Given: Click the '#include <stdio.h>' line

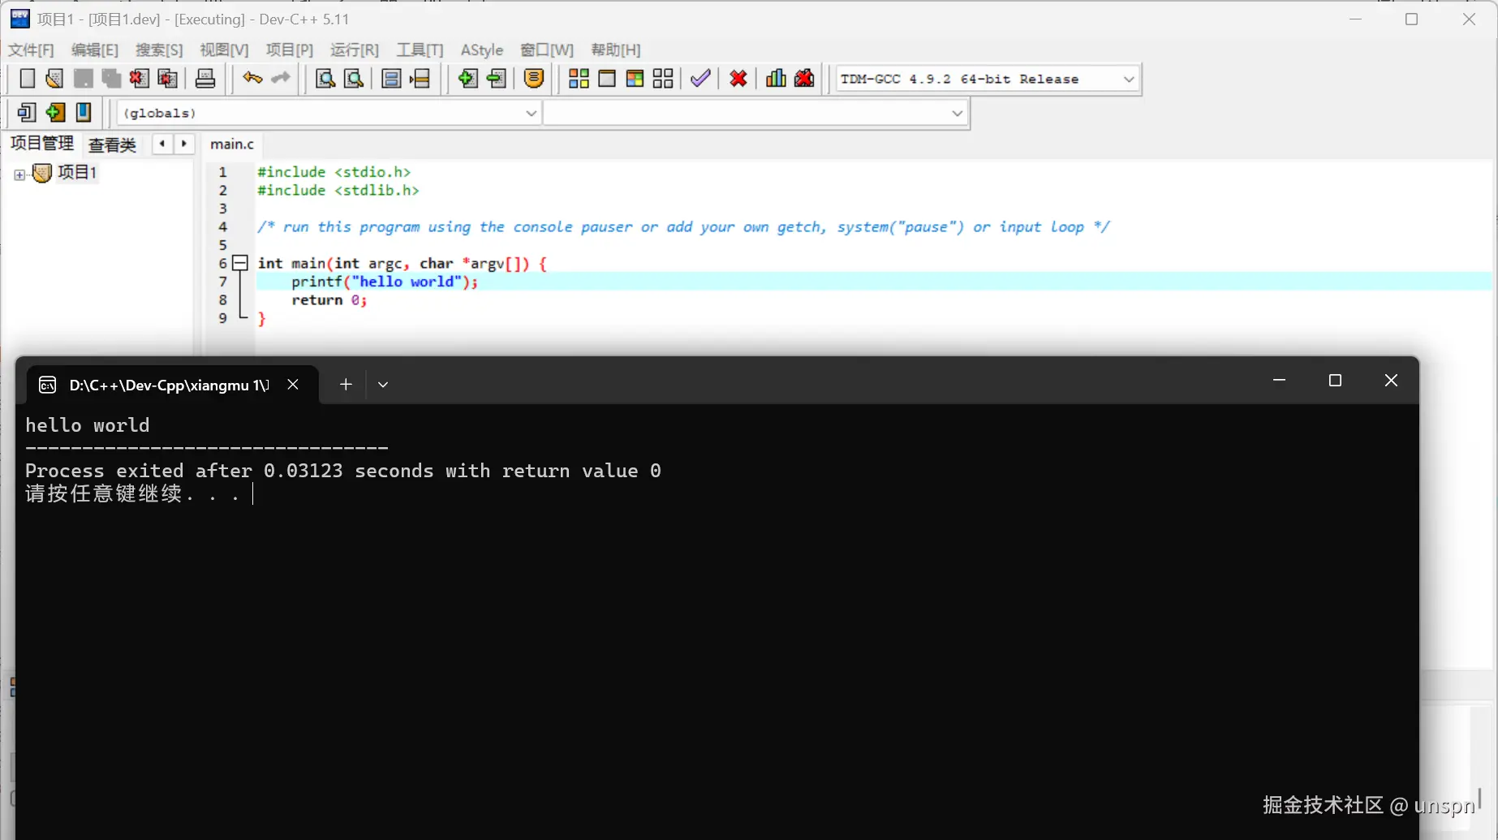Looking at the screenshot, I should point(334,172).
